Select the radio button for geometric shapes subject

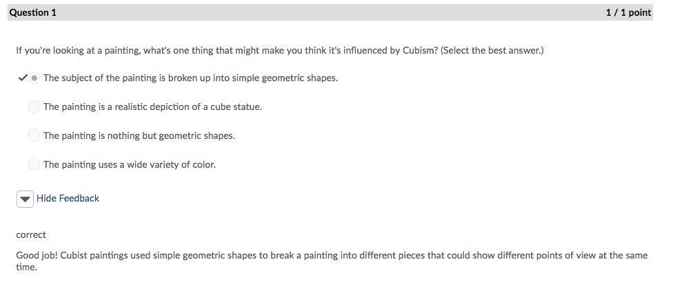pos(34,78)
